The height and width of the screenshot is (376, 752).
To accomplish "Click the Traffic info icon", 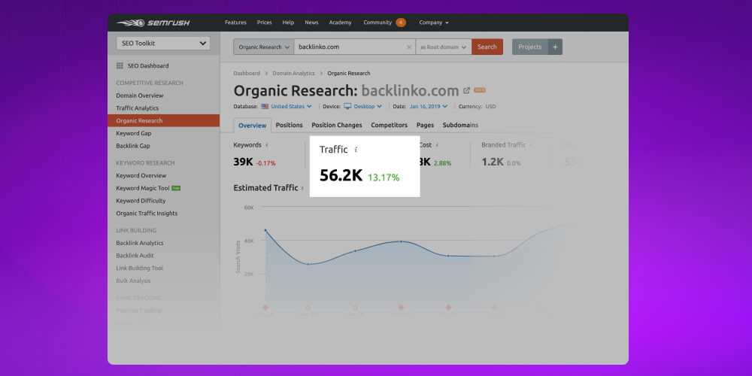I will click(x=356, y=150).
